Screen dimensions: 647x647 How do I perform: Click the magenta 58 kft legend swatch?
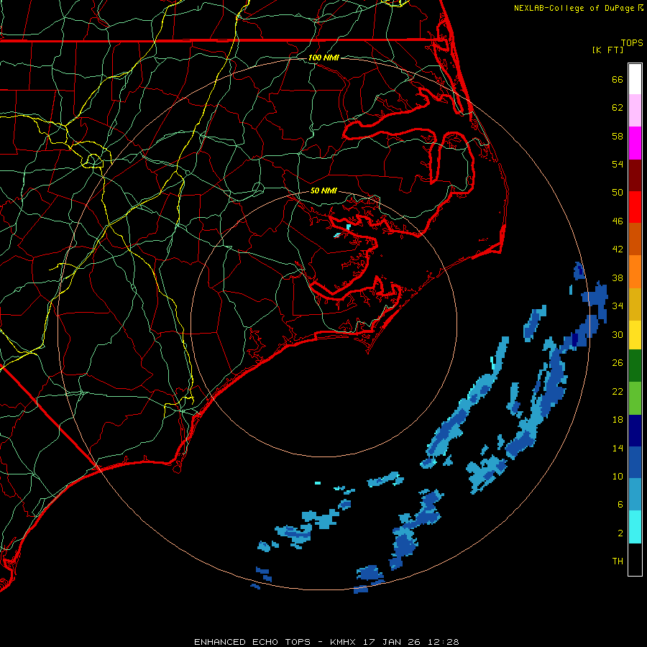(x=635, y=143)
